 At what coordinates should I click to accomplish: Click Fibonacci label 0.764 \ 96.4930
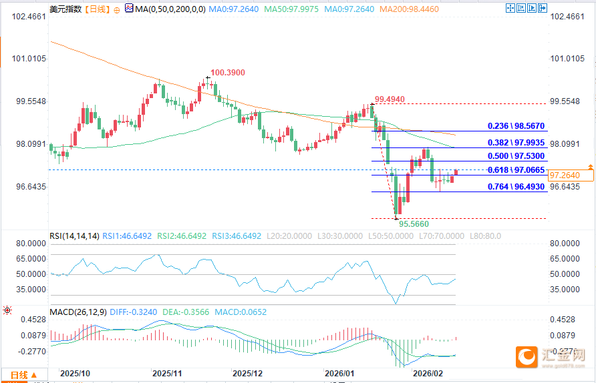pos(516,187)
